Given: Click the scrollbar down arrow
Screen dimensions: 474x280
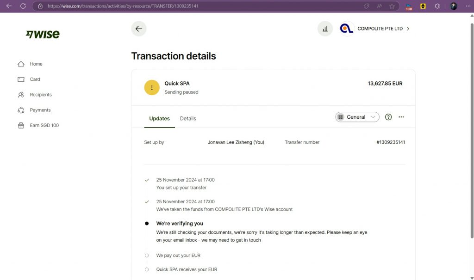Looking at the screenshot, I should click(x=472, y=278).
